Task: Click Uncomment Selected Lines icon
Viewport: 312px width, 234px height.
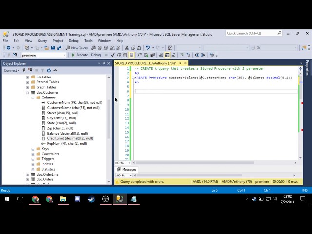Action: click(x=188, y=55)
